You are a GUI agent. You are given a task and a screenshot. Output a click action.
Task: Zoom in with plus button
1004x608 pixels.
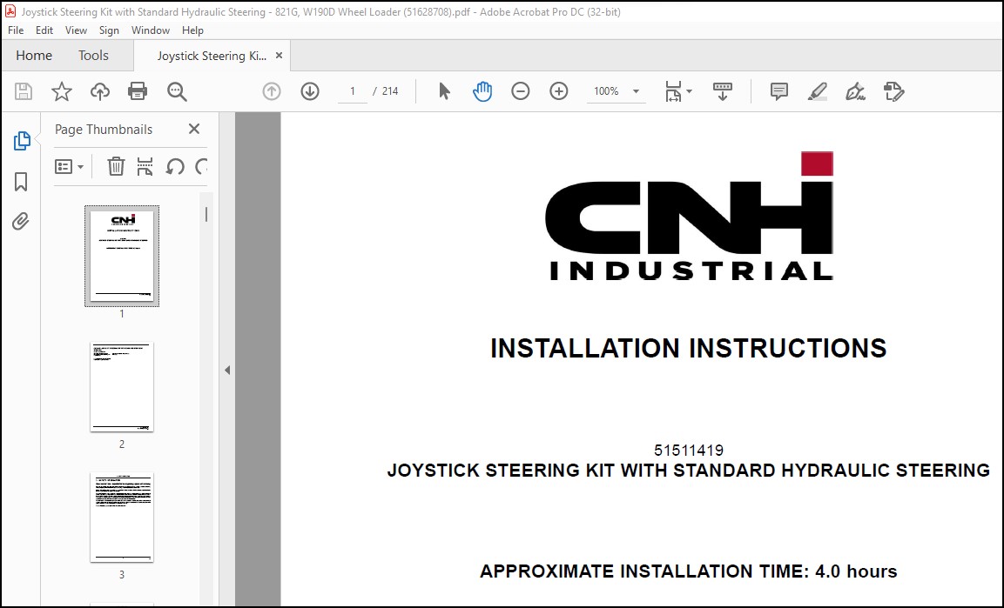(559, 91)
